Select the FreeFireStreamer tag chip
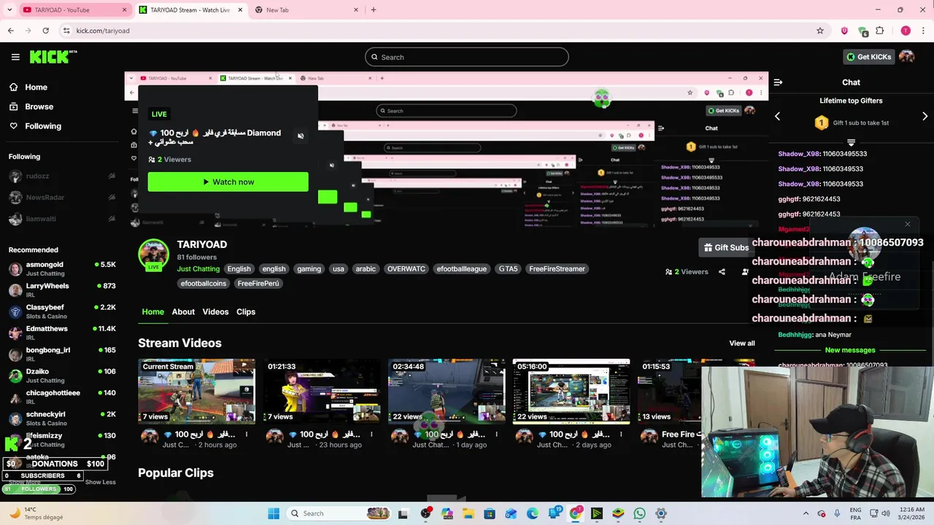The height and width of the screenshot is (525, 934). [557, 269]
